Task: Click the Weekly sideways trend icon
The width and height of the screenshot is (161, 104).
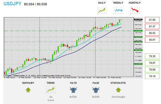Action: (118, 10)
